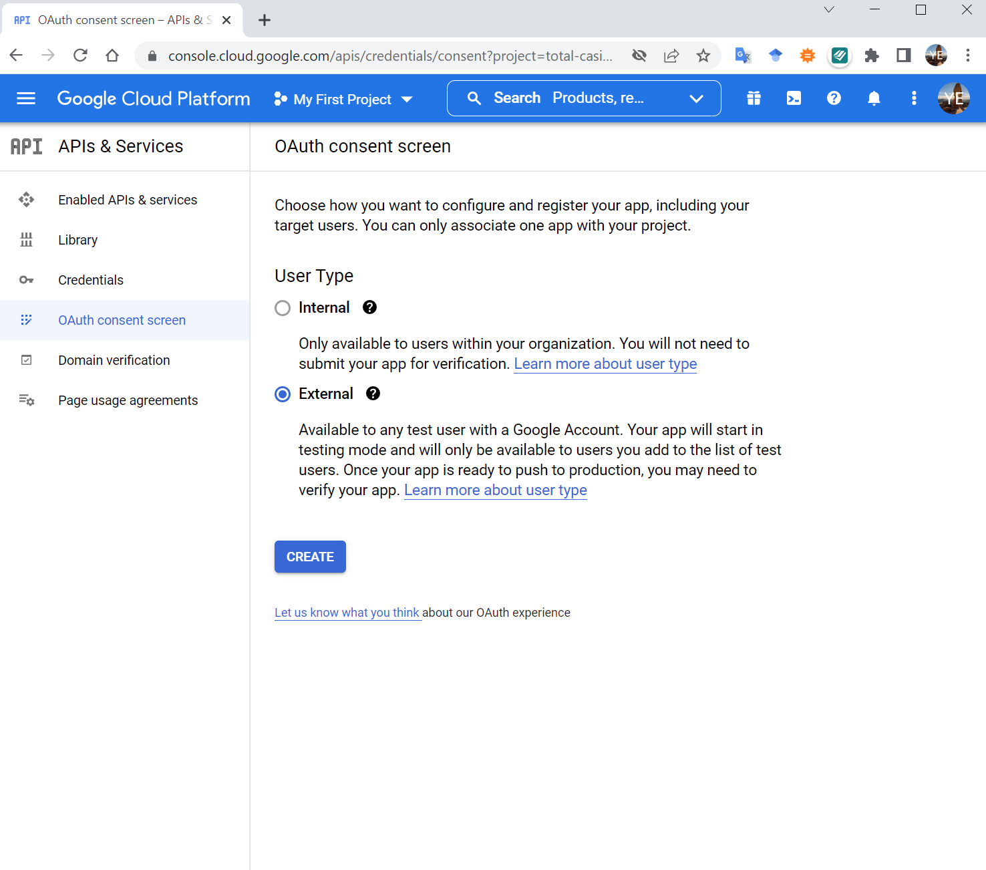Share this page from address bar
Screen dimensions: 986x870
(x=671, y=55)
